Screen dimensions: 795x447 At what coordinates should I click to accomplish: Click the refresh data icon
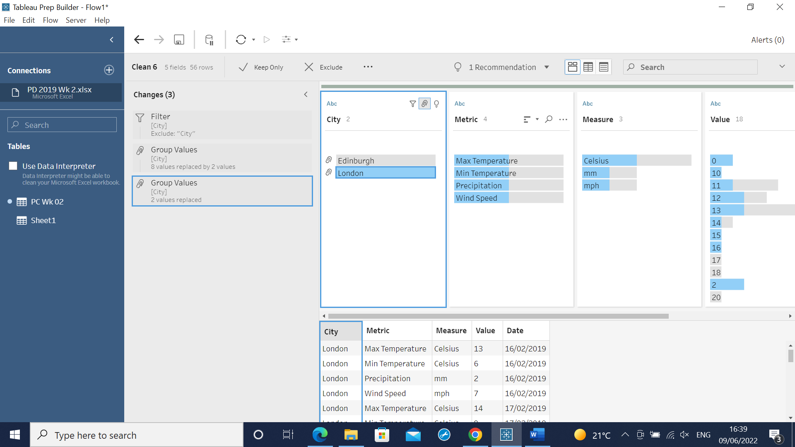pos(241,40)
